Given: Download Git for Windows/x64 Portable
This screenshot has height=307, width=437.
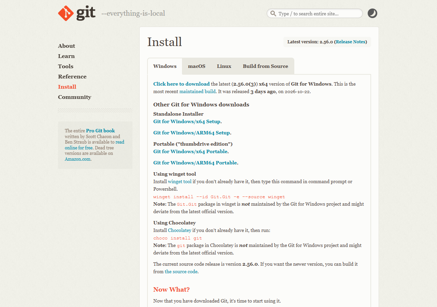Looking at the screenshot, I should tap(190, 151).
